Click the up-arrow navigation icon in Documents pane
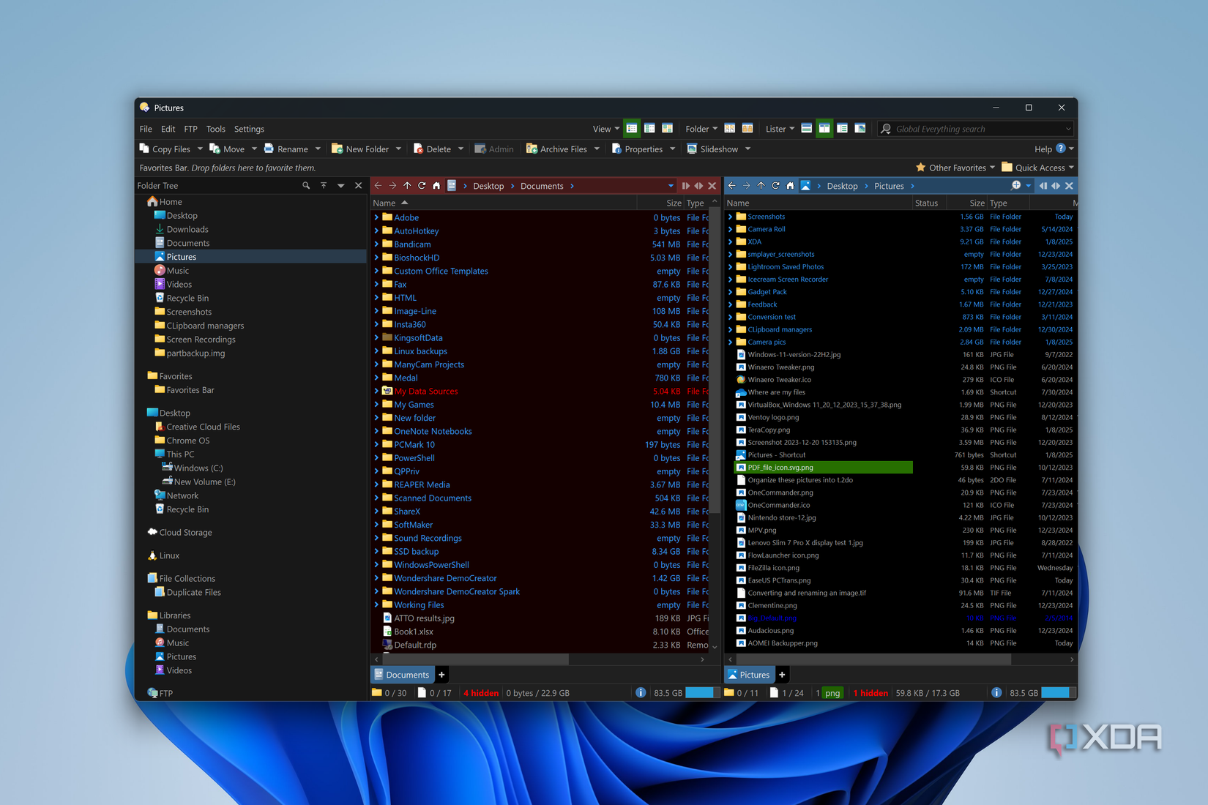 408,185
